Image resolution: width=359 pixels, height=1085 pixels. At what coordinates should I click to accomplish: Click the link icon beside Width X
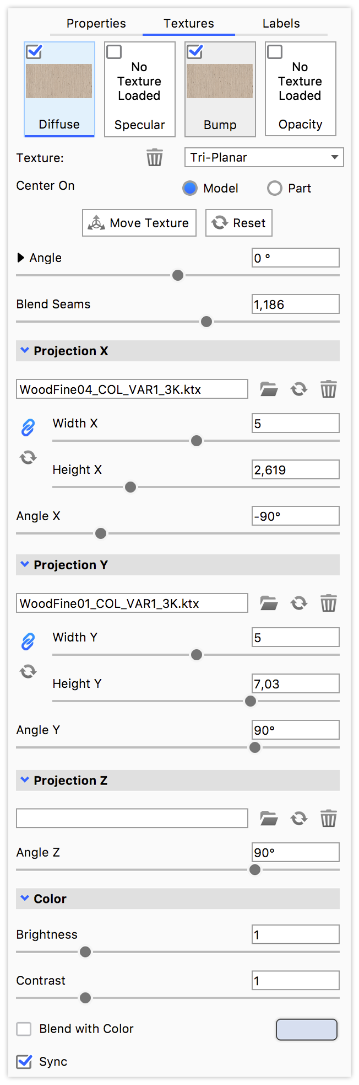28,427
